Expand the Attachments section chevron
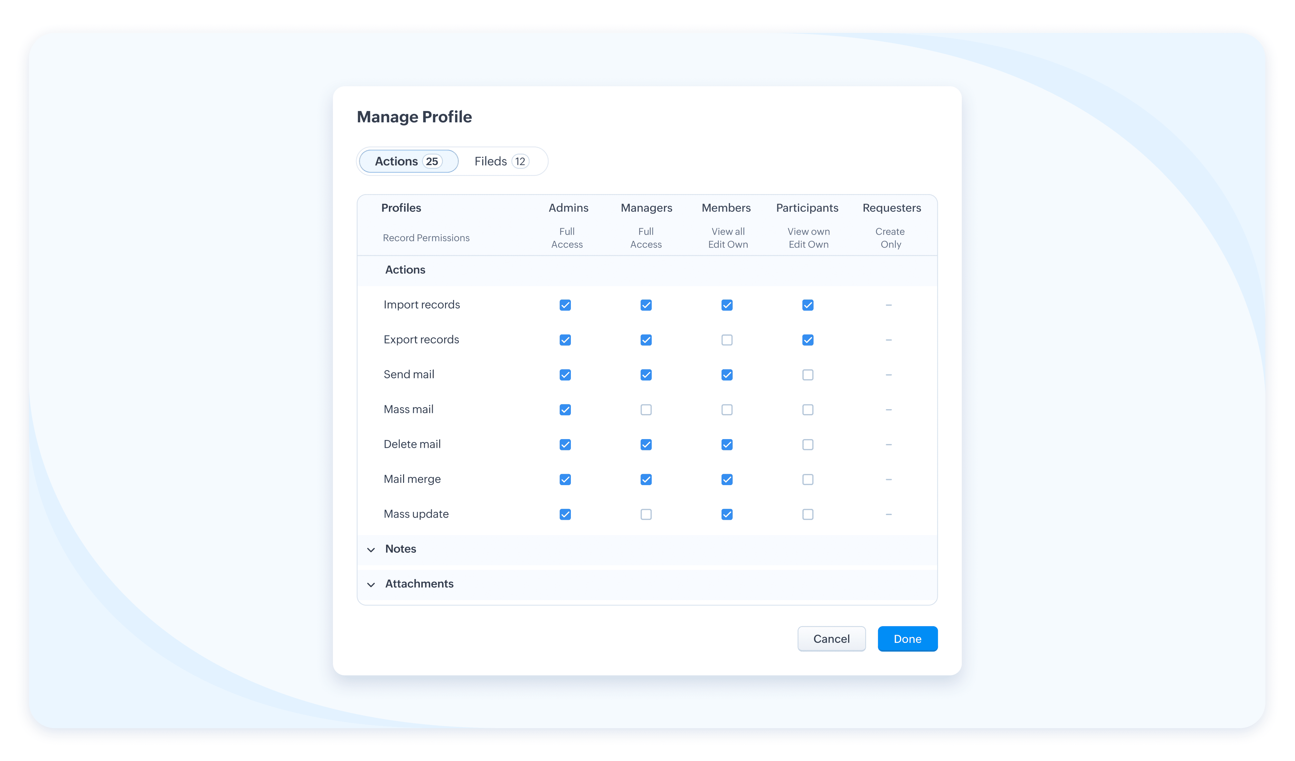The width and height of the screenshot is (1295, 761). click(371, 585)
